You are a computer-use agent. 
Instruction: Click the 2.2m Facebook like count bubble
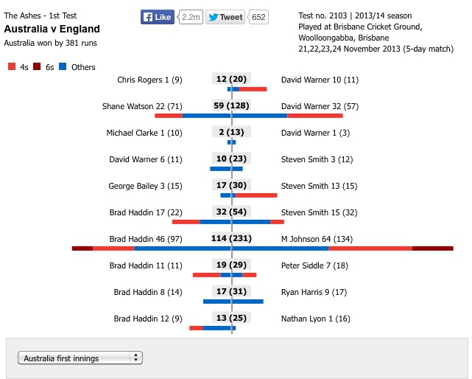pyautogui.click(x=191, y=17)
